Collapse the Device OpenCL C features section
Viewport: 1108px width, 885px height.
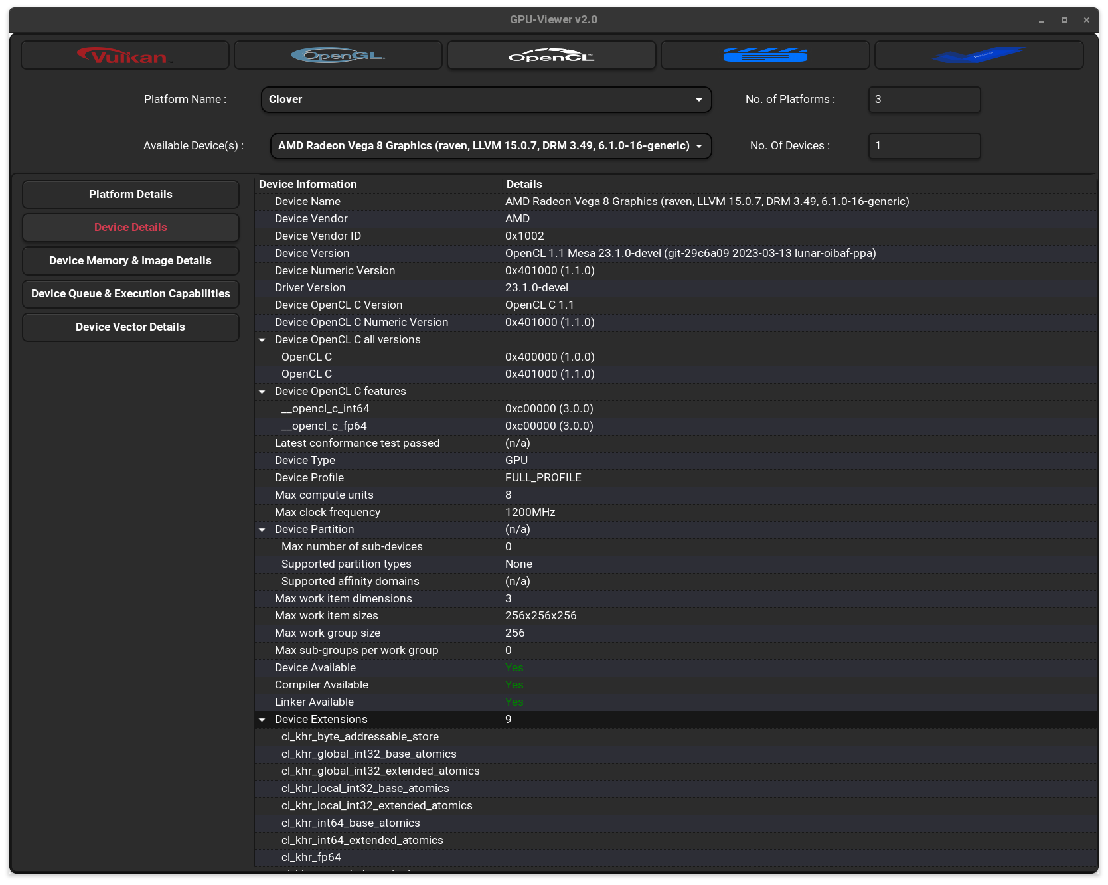click(x=262, y=392)
